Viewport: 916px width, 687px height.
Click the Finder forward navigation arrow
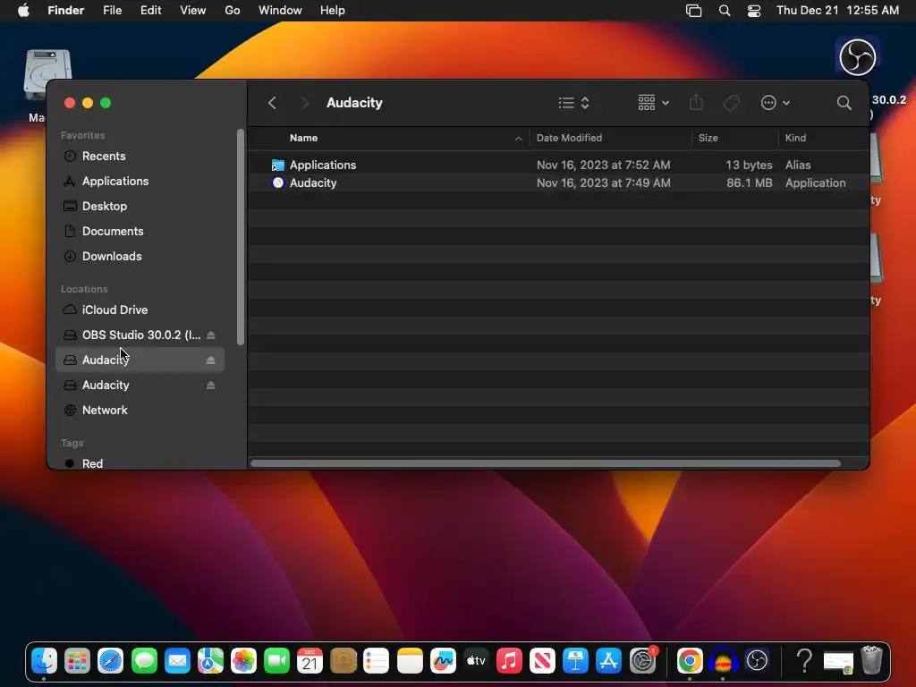coord(304,103)
